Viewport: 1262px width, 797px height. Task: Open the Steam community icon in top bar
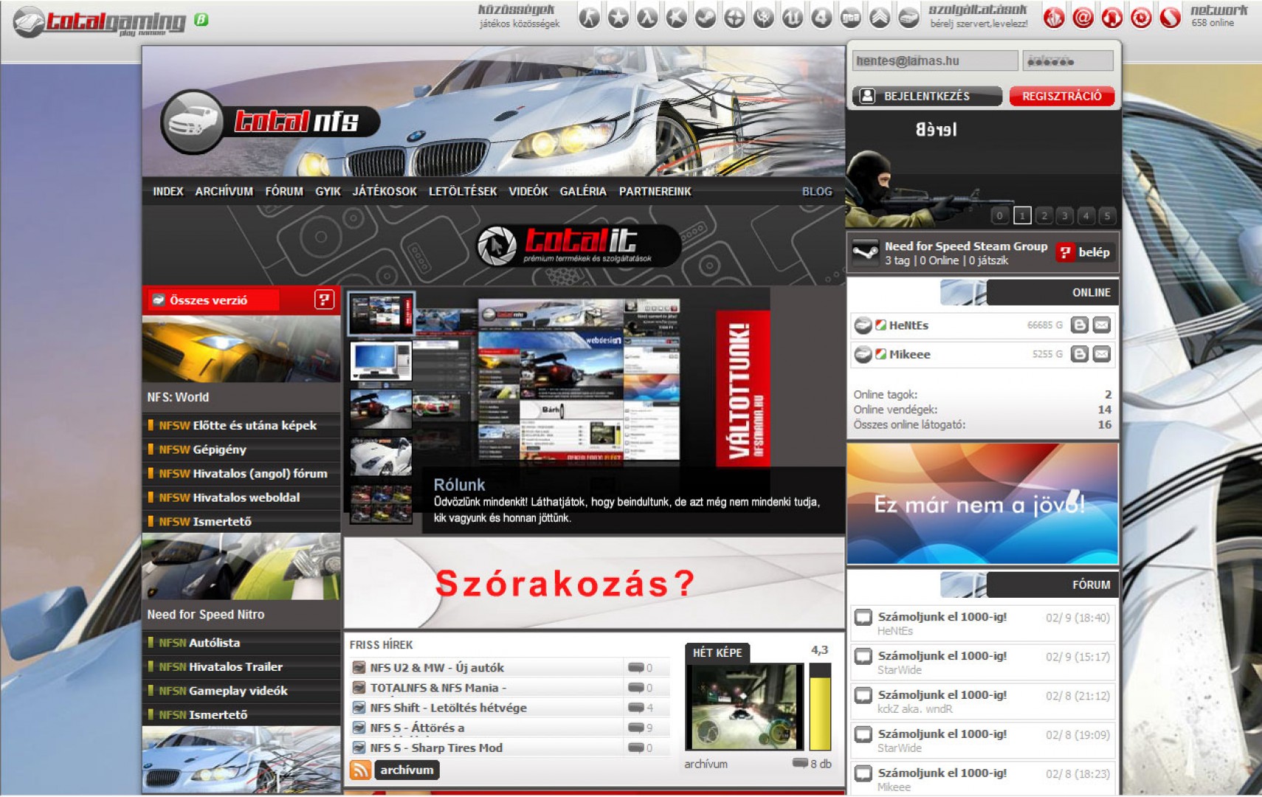pos(706,17)
